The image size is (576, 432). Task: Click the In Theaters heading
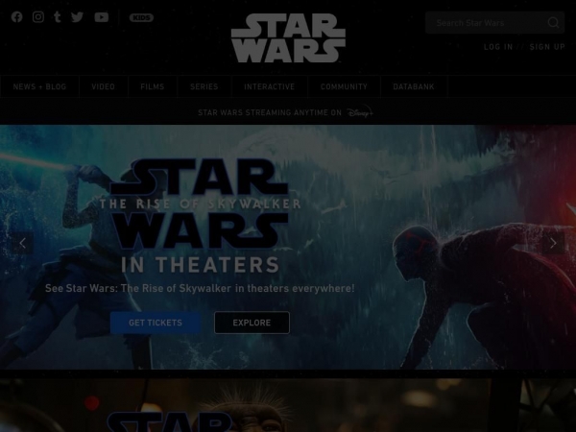coord(200,265)
